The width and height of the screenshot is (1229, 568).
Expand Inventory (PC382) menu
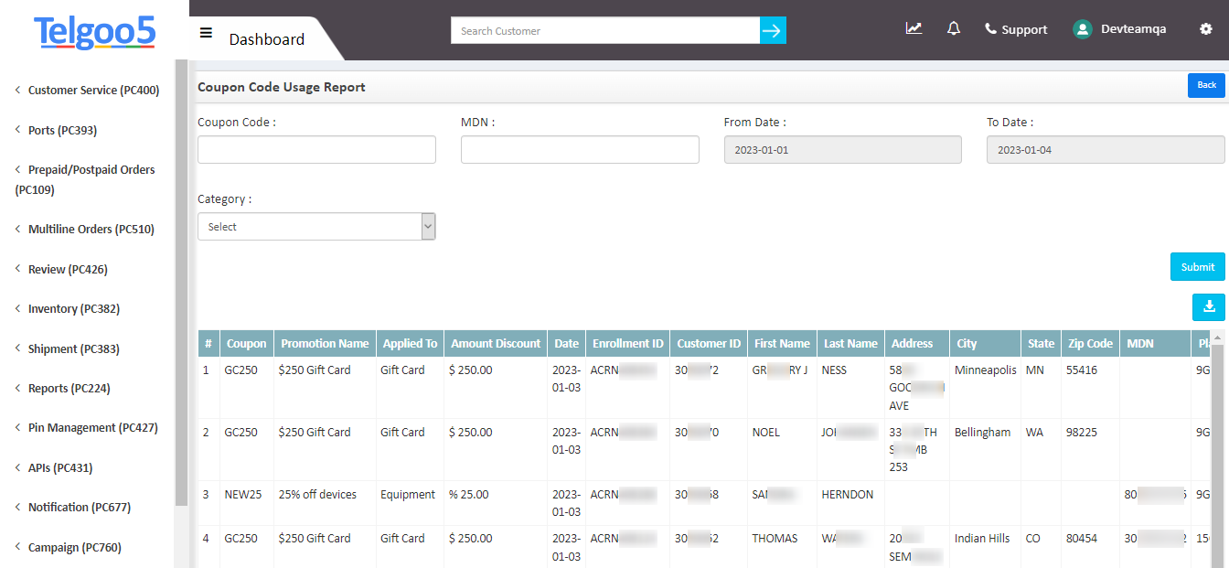(x=67, y=309)
